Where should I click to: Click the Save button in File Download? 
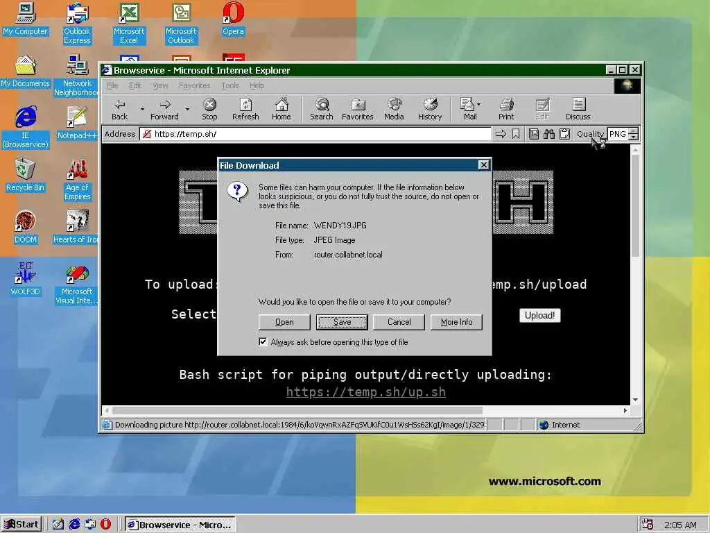[342, 322]
